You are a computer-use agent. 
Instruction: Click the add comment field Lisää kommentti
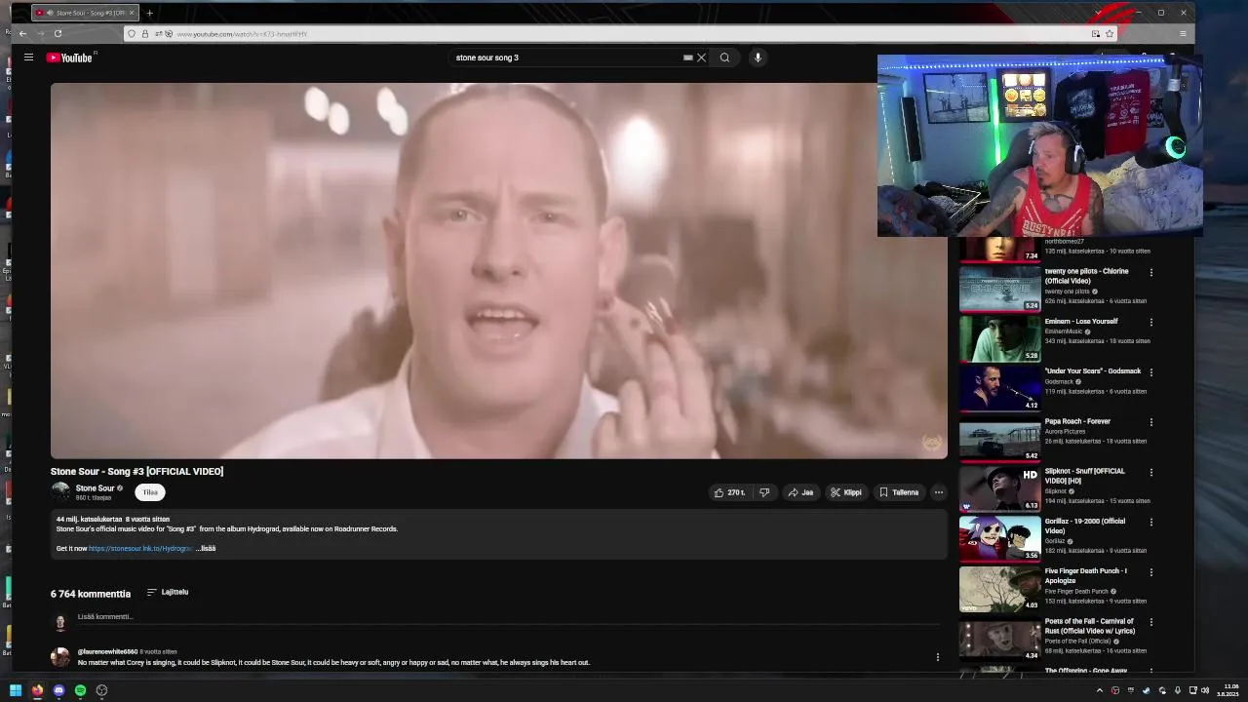(x=507, y=616)
